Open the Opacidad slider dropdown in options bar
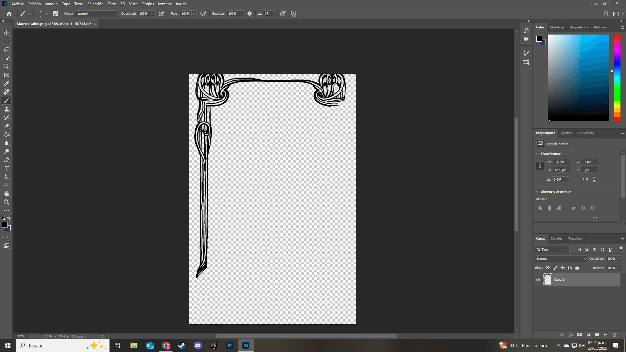 (x=152, y=14)
